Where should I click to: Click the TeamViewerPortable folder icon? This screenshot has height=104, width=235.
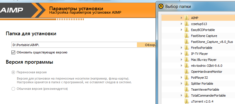(x=187, y=90)
